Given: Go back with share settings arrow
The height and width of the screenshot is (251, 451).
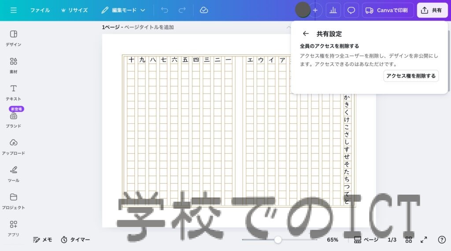Looking at the screenshot, I should [x=306, y=33].
